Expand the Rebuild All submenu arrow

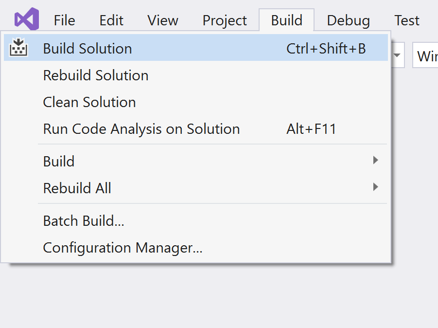375,187
